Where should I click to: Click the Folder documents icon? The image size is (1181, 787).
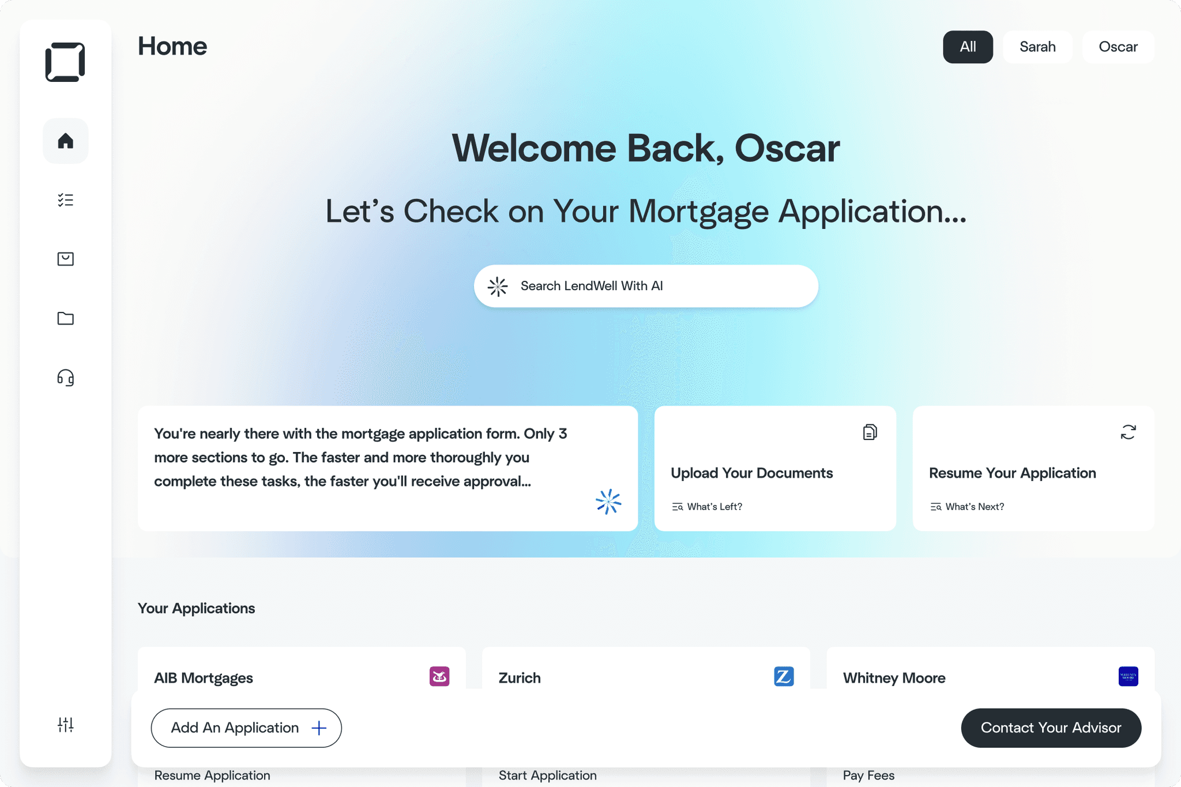click(66, 318)
